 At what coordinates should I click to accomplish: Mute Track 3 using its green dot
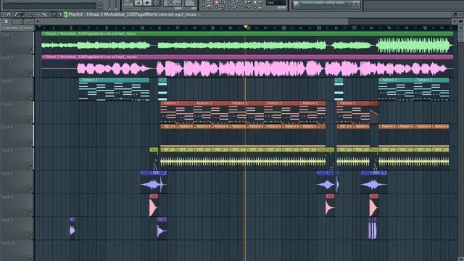(30, 97)
